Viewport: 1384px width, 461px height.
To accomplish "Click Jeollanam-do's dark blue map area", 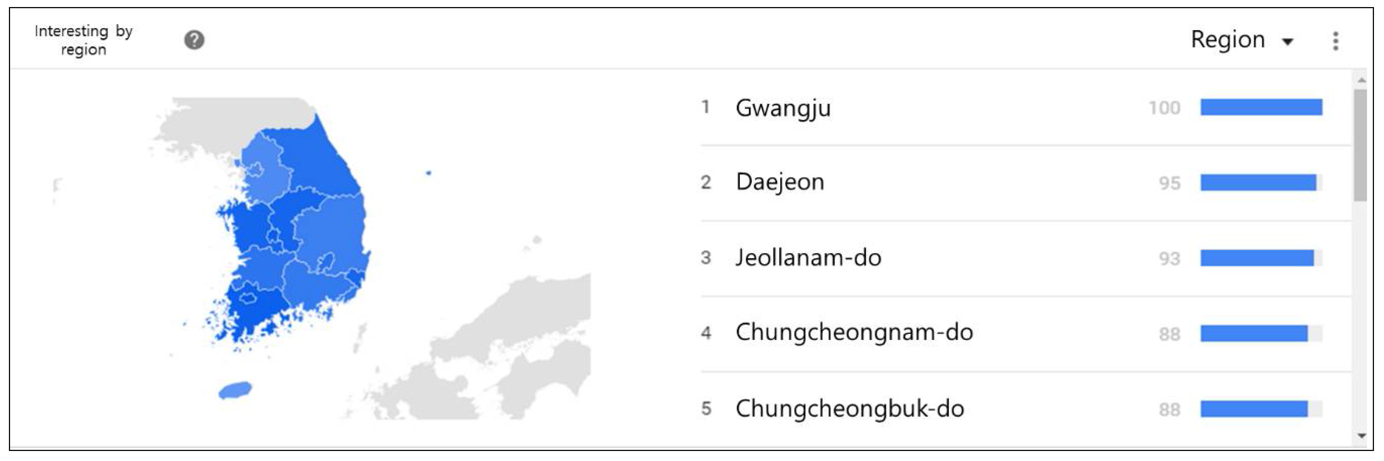I will pyautogui.click(x=258, y=317).
